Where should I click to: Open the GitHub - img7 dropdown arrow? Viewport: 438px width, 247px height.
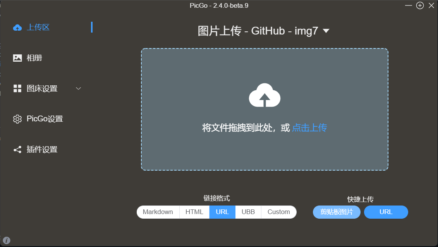326,31
